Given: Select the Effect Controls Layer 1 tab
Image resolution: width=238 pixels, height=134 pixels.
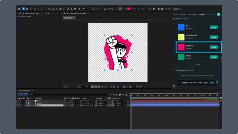Looking at the screenshot, I should 32,13.
